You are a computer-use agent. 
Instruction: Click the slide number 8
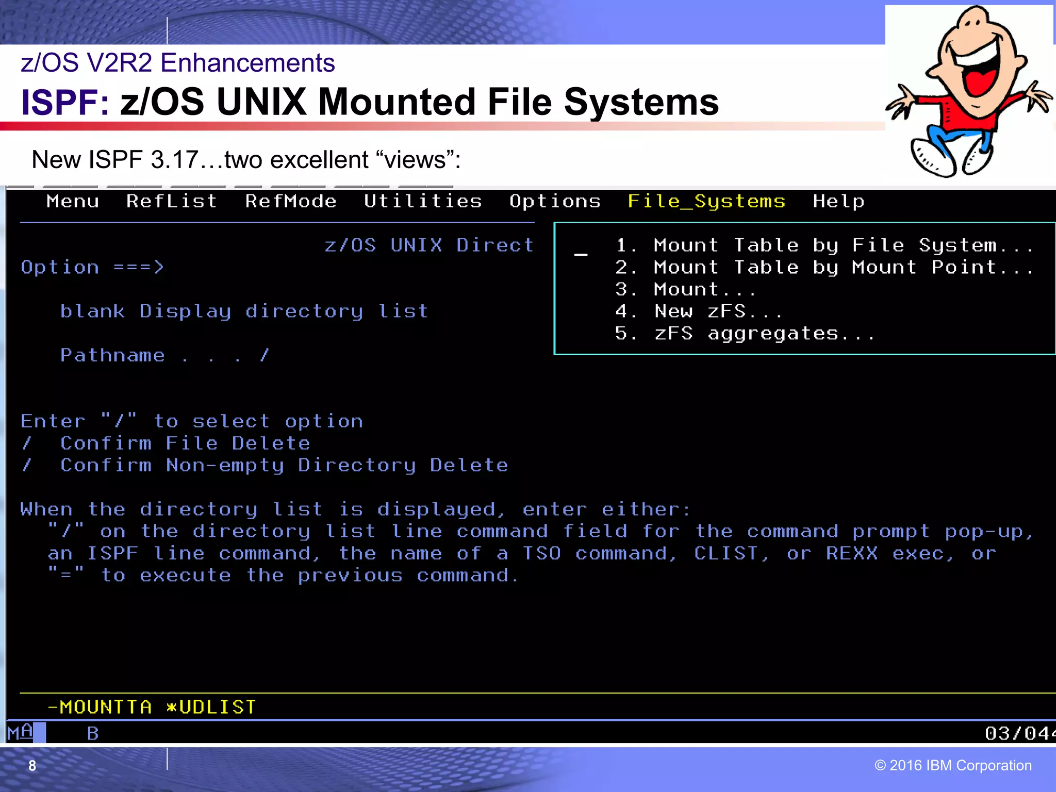[x=32, y=766]
